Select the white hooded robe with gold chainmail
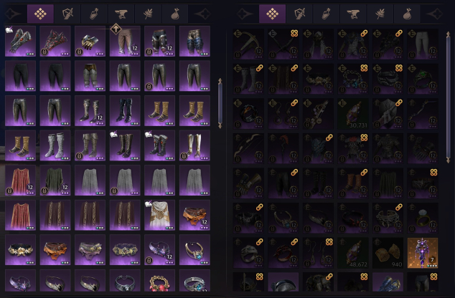Image resolution: width=455 pixels, height=298 pixels. (x=159, y=215)
